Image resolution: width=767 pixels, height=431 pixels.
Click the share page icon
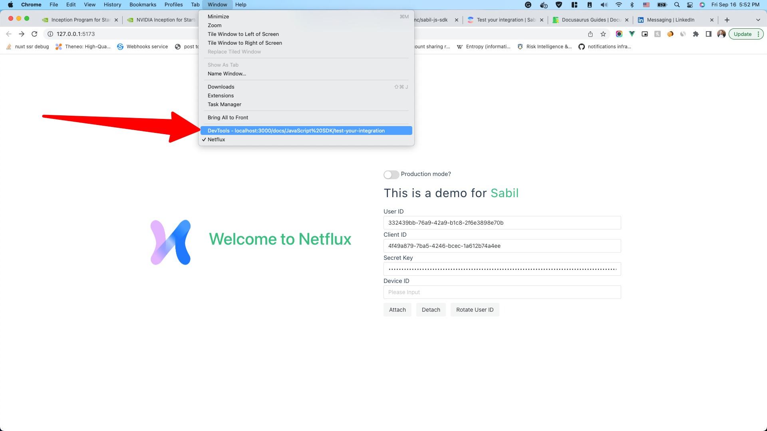tap(590, 34)
